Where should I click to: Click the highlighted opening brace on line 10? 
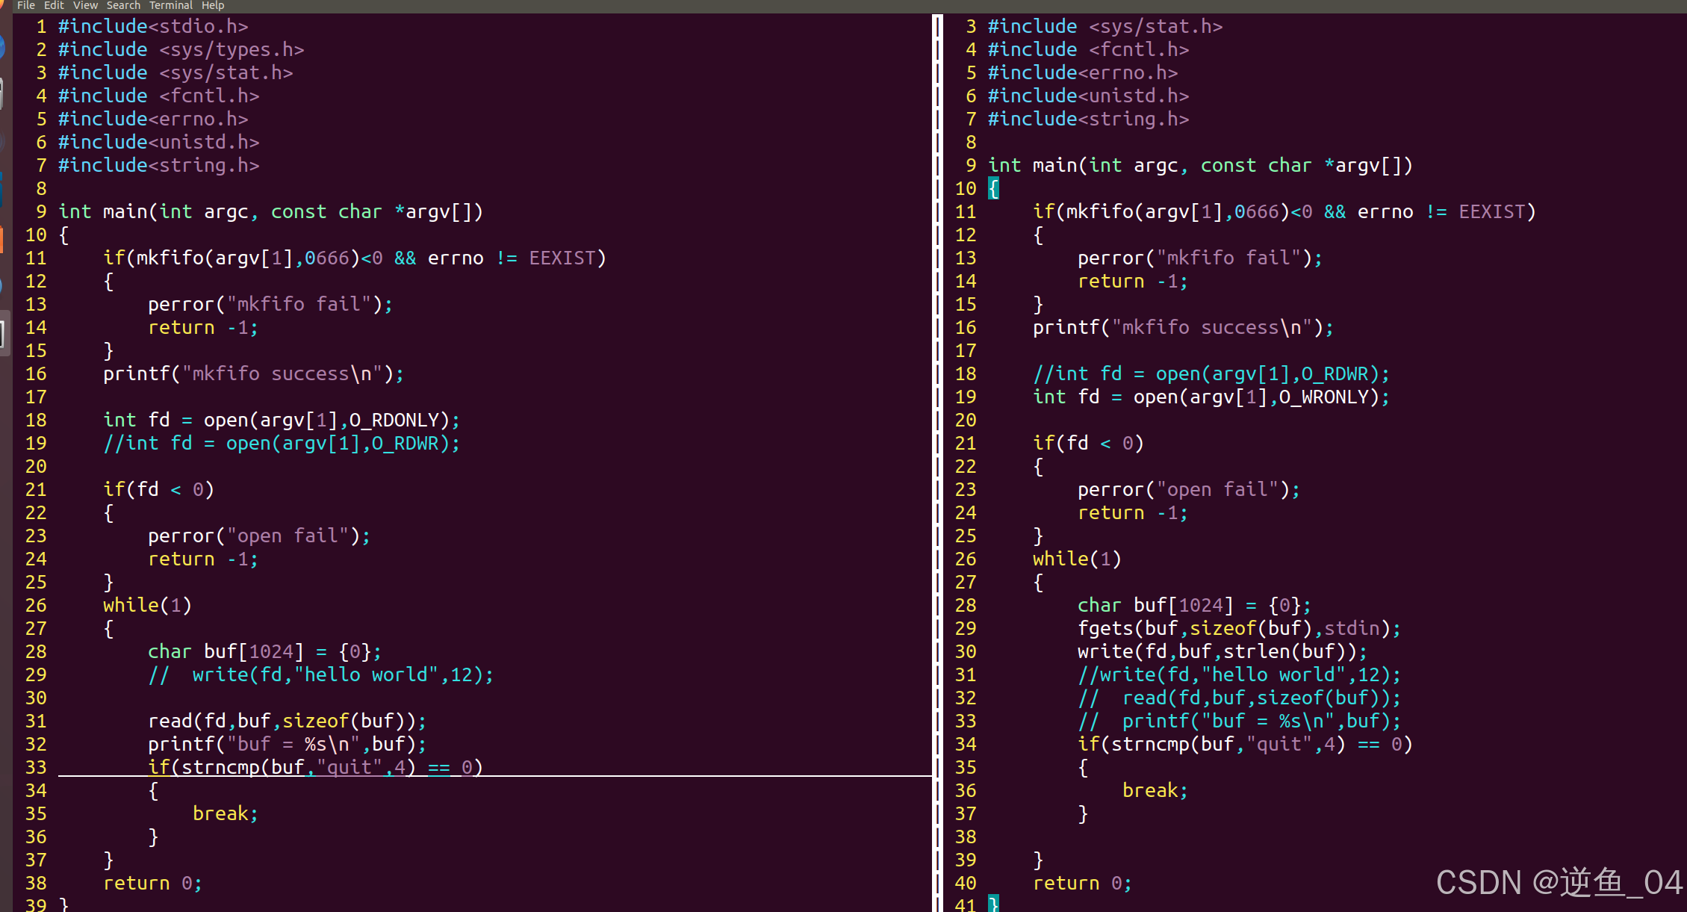pos(993,188)
